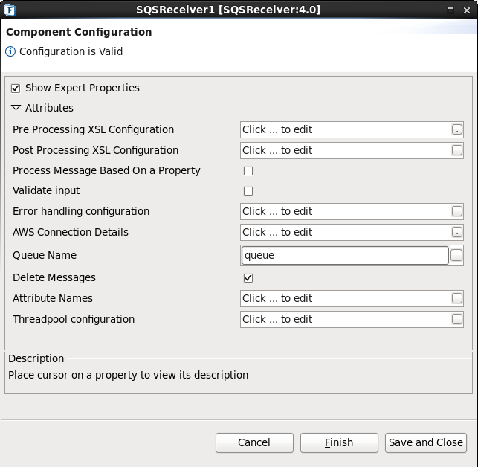The image size is (478, 467).
Task: Click the Cancel button
Action: click(254, 442)
